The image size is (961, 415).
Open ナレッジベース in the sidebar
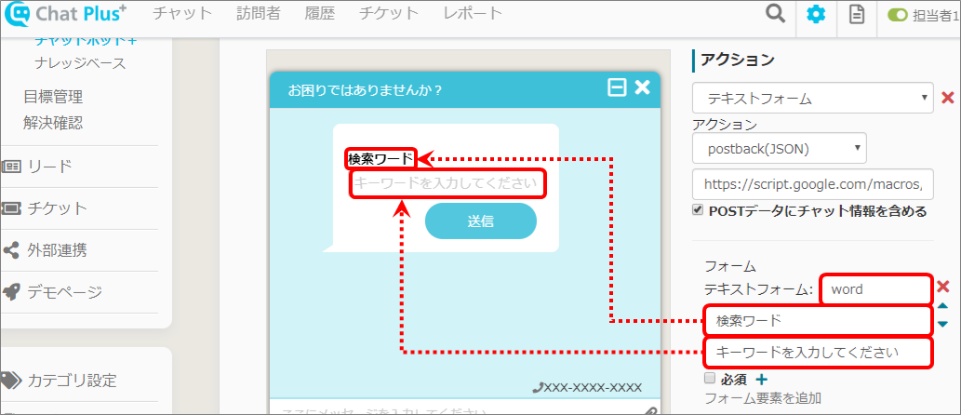pos(80,63)
